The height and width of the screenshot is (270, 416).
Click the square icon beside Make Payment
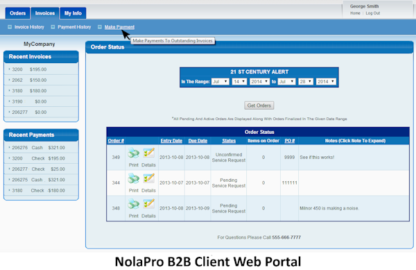(100, 27)
